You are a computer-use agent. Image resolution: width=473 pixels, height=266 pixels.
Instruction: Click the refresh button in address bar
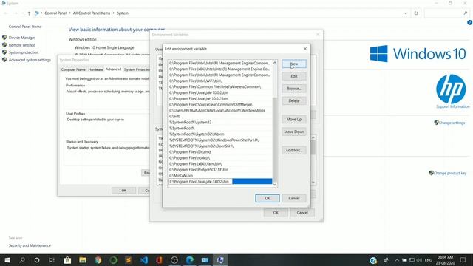pos(416,13)
